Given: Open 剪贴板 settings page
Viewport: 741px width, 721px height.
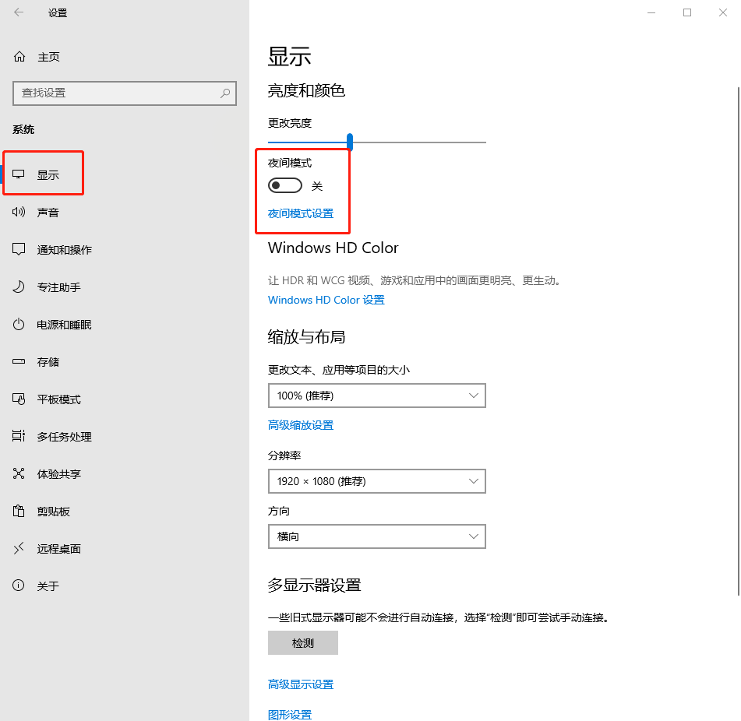Looking at the screenshot, I should 54,512.
